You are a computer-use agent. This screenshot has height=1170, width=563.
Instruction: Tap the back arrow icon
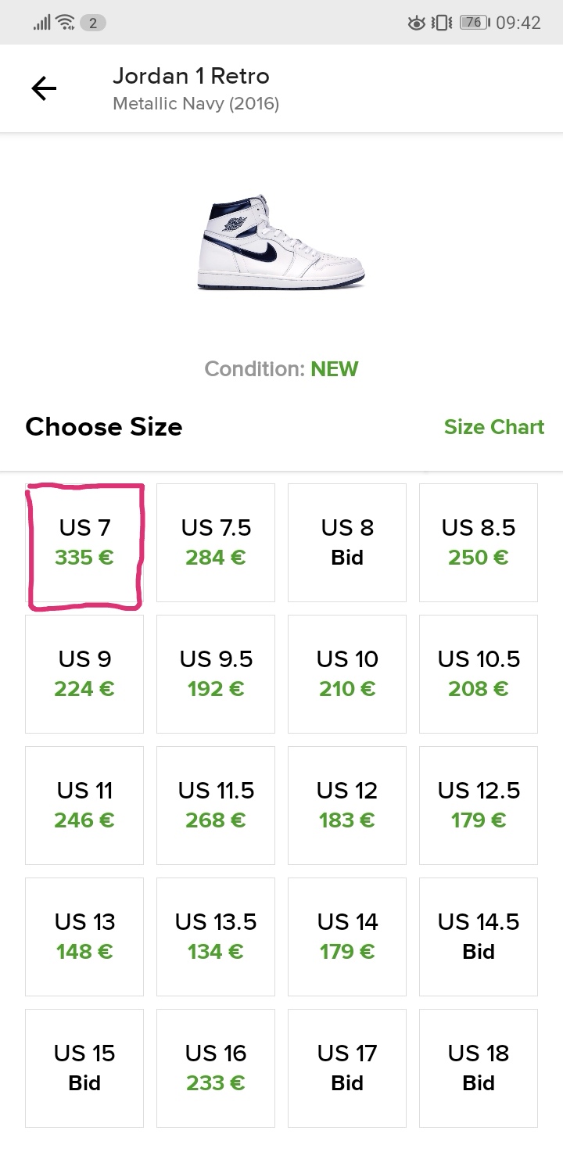pyautogui.click(x=44, y=89)
